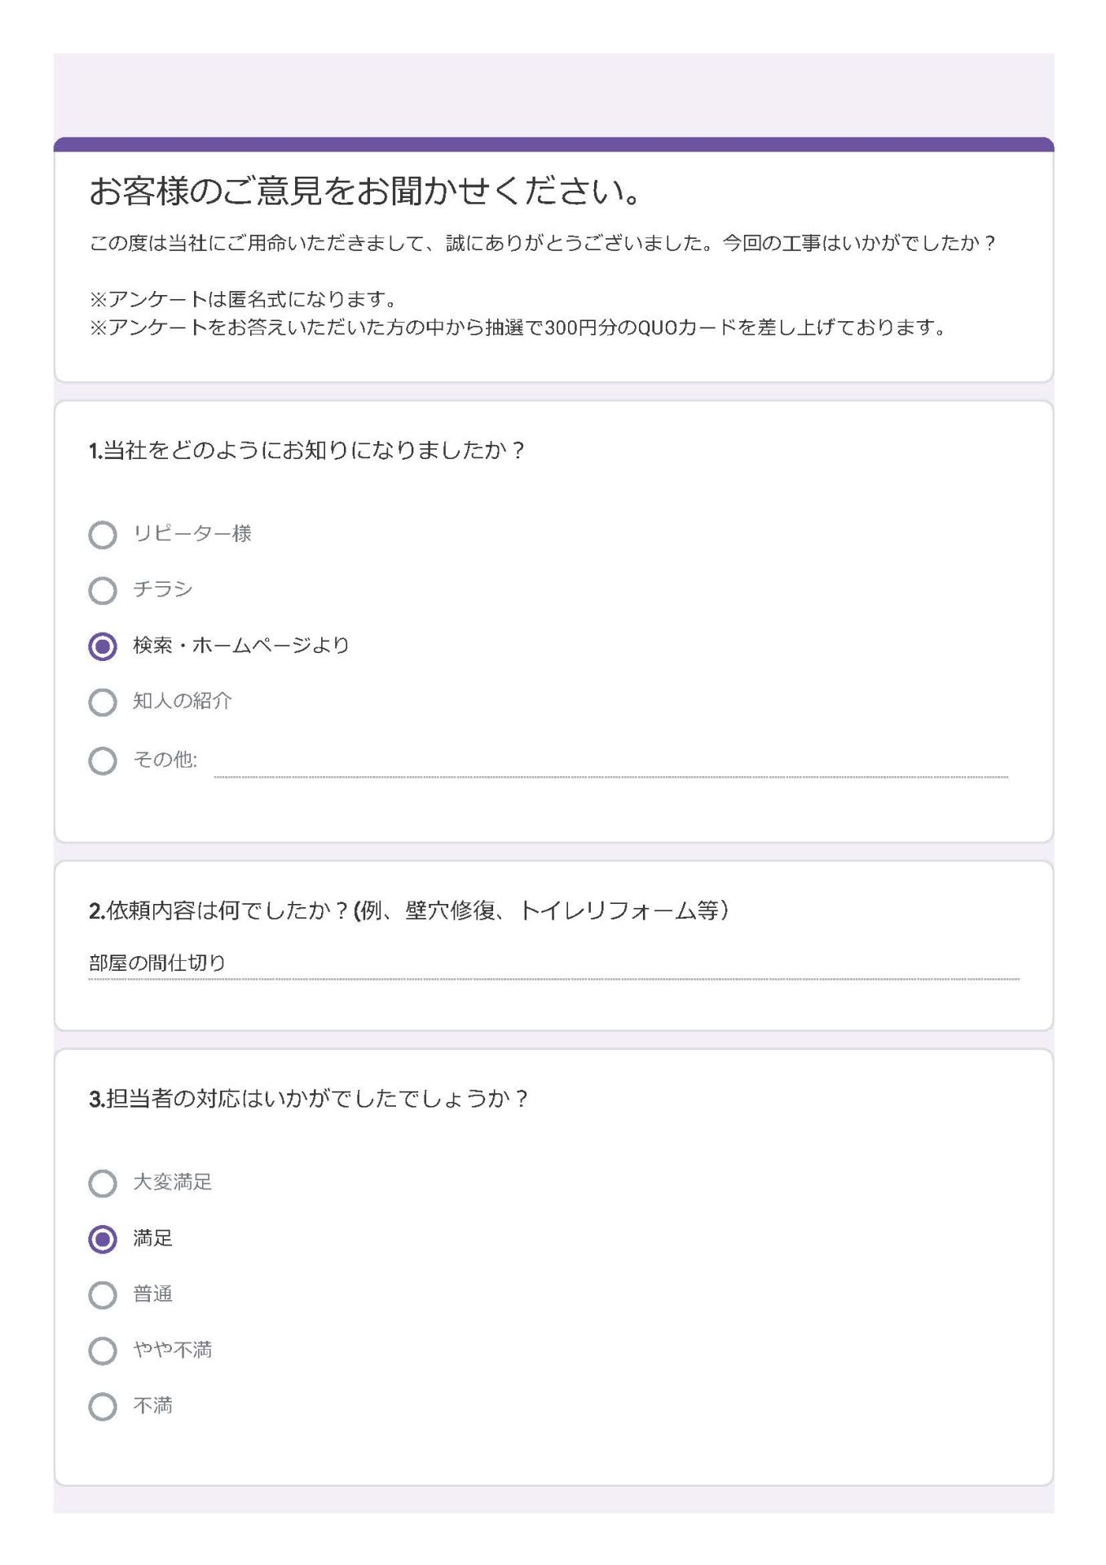Click the リピーター様 label text
Viewport: 1106px width, 1565px height.
(x=192, y=534)
